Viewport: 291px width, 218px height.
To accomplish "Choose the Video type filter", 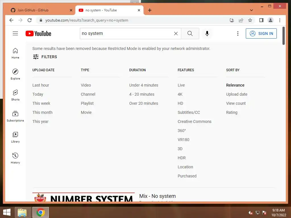I will 86,85.
